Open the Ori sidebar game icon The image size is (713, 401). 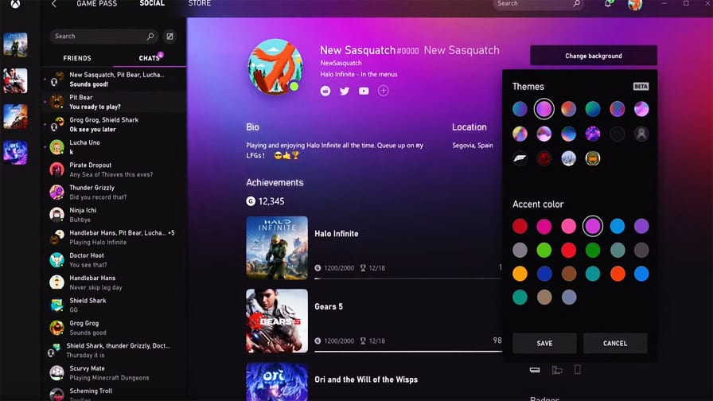tap(15, 152)
